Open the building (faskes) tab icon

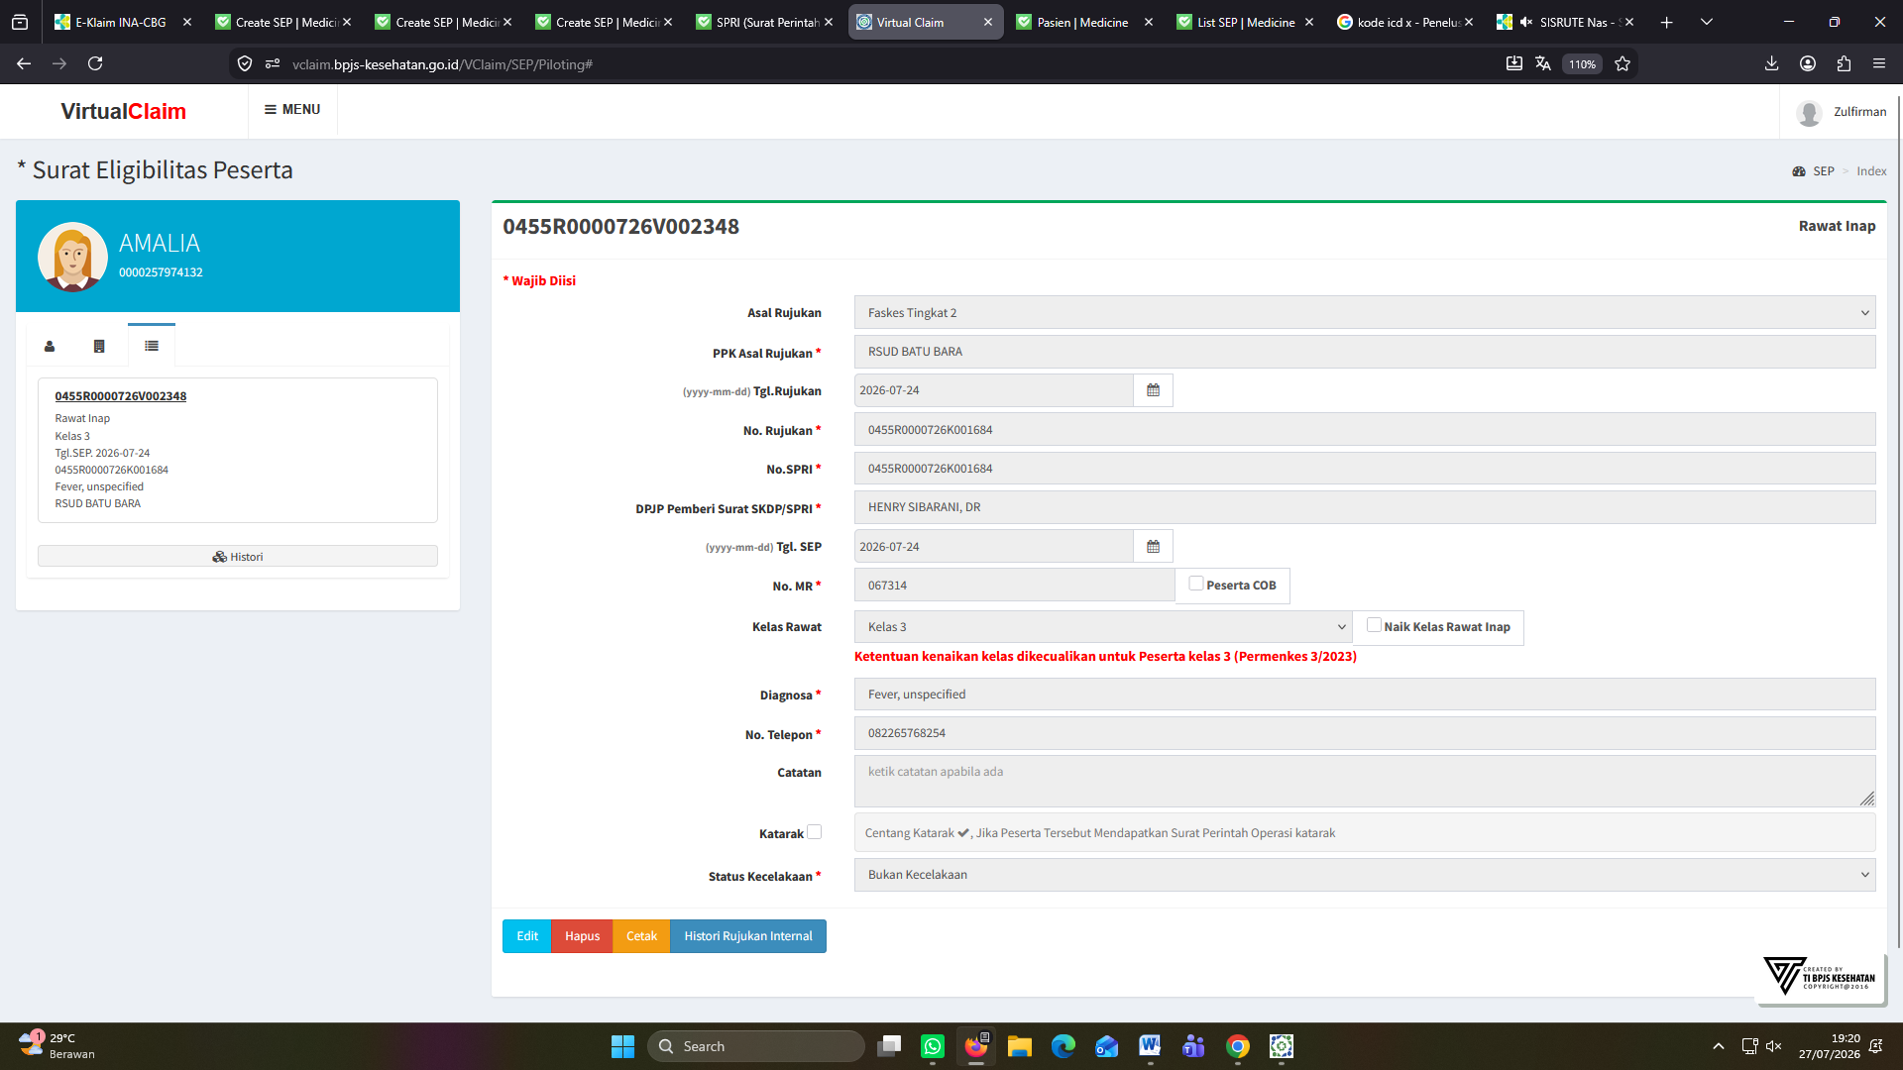click(99, 346)
